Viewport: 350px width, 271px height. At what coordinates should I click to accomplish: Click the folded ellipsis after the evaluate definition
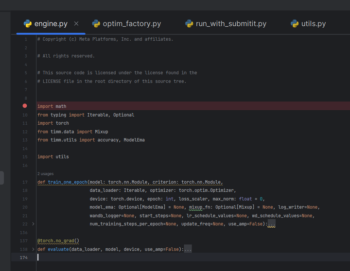coord(188,249)
